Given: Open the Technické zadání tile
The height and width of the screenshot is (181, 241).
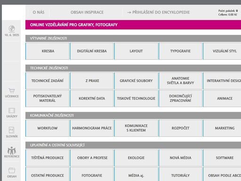Looking at the screenshot, I should coord(48,81).
